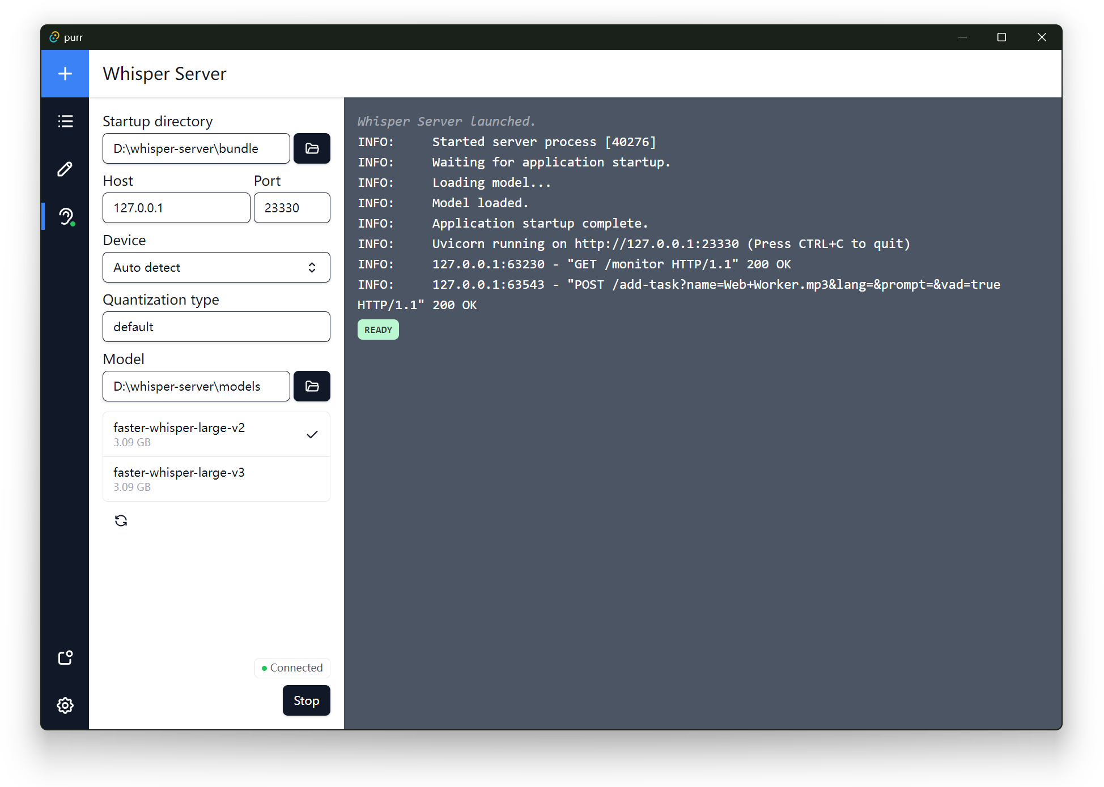Refresh the model list

pyautogui.click(x=121, y=520)
